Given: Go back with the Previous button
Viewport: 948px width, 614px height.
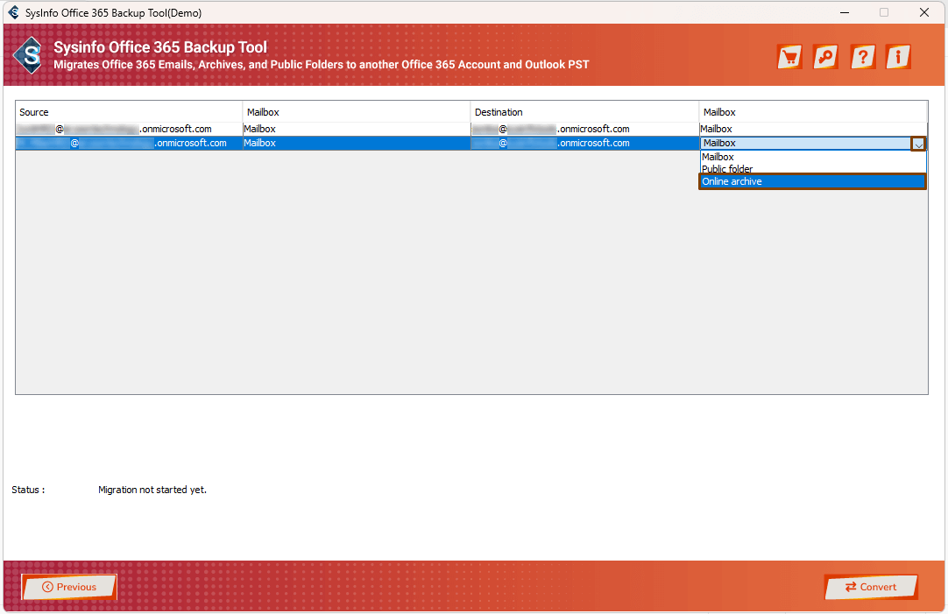Looking at the screenshot, I should pyautogui.click(x=69, y=587).
